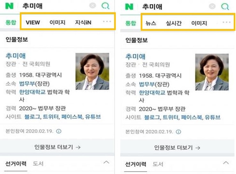Image resolution: width=236 pixels, height=174 pixels.
Task: Clear the search text in left panel
Action: (x=93, y=6)
